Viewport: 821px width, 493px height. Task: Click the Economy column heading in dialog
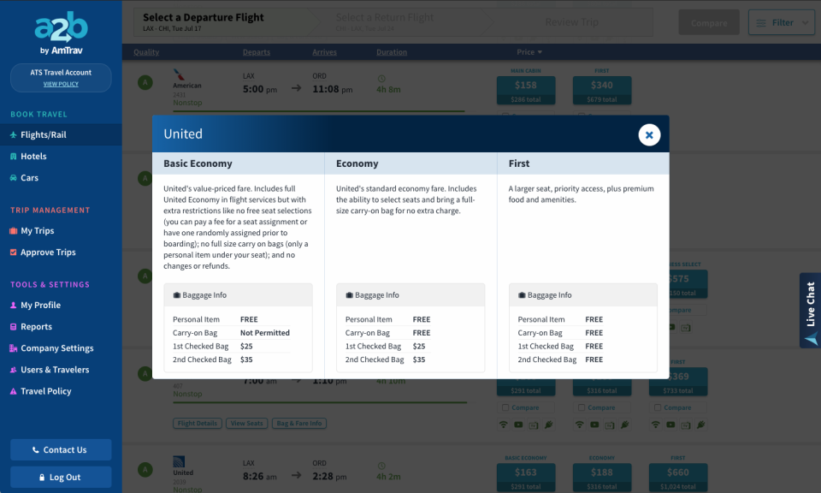pyautogui.click(x=357, y=163)
